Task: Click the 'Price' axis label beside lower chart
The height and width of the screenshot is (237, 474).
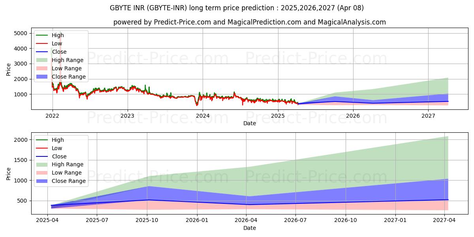Action: pos(9,173)
